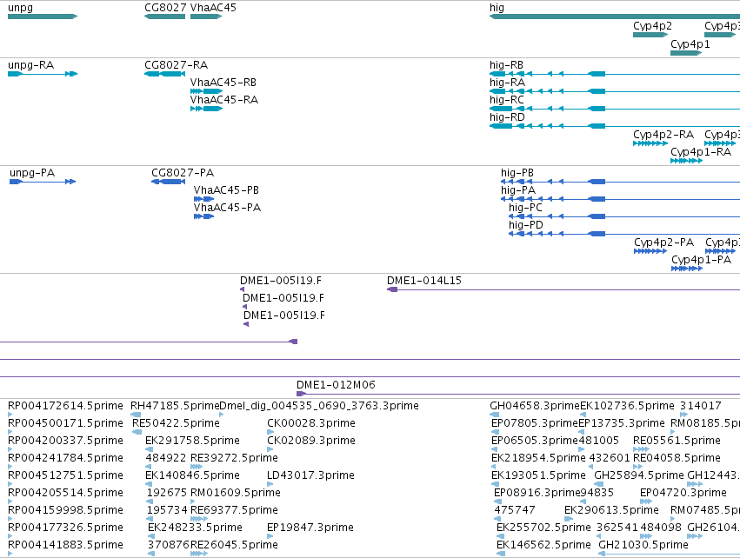
Task: Click the hig-RD transcript label
Action: [x=507, y=117]
